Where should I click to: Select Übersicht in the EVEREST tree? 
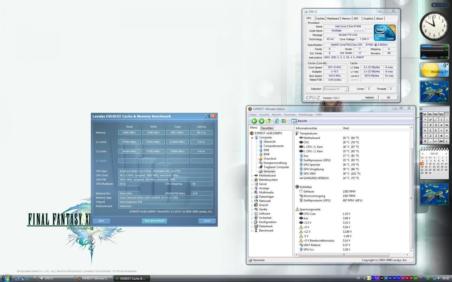(x=269, y=142)
